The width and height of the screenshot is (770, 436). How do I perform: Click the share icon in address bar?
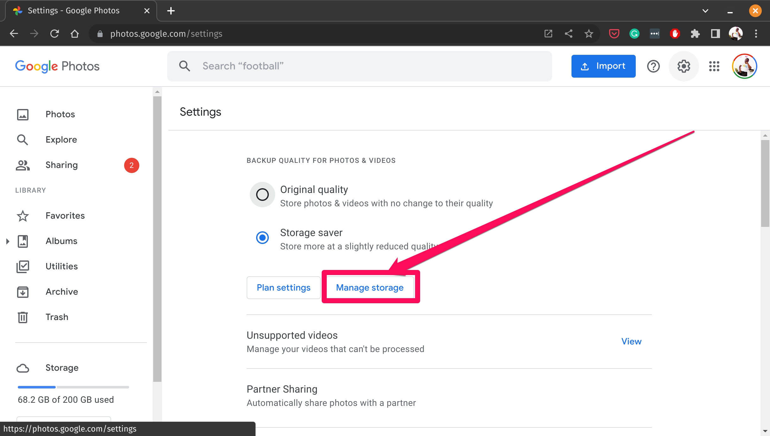click(569, 34)
